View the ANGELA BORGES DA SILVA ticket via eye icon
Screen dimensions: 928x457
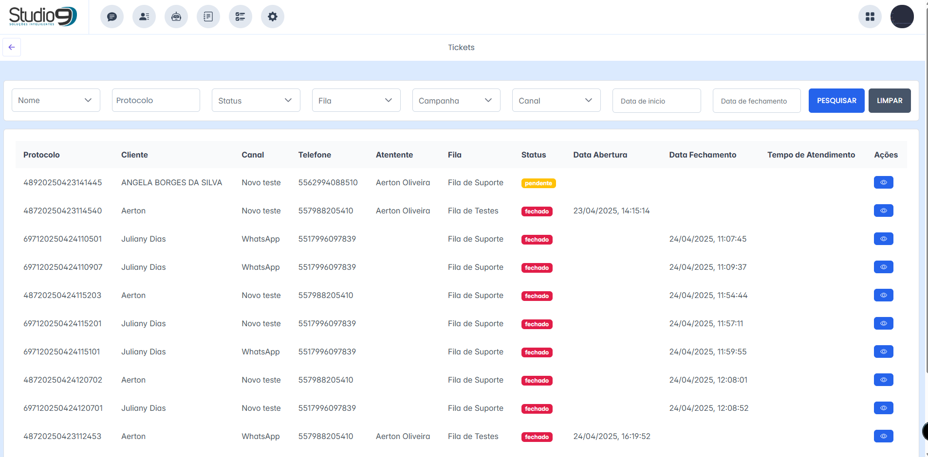pos(883,182)
